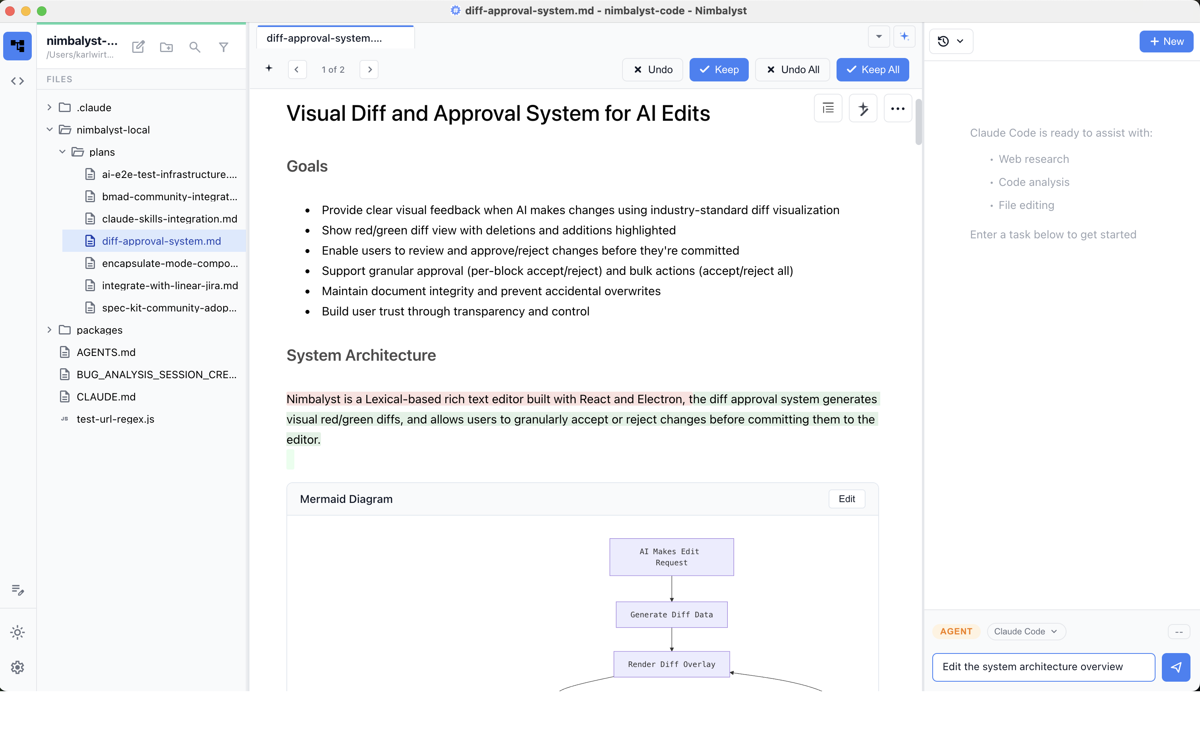Click the Keep button

click(719, 70)
